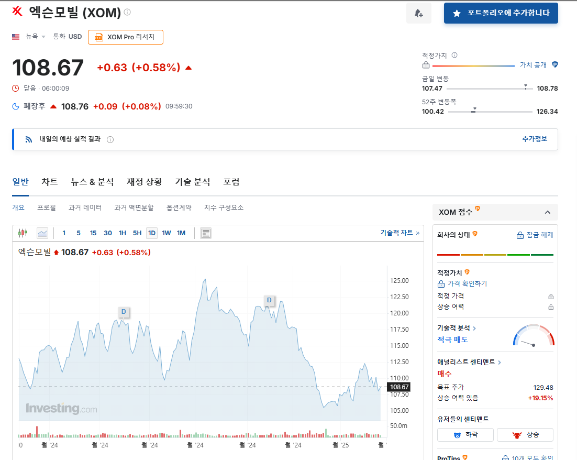Click the lock icon next to 적정 가격
The height and width of the screenshot is (460, 577).
coord(551,296)
